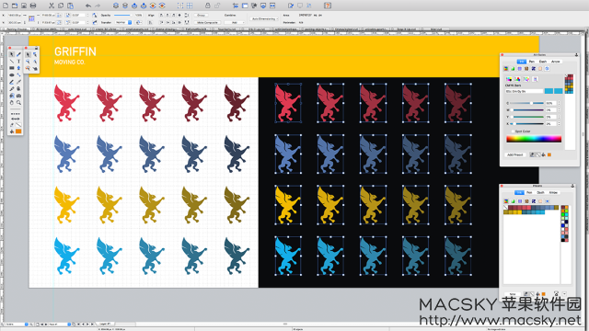Switch to the Arrow tab in Attributes

click(556, 62)
